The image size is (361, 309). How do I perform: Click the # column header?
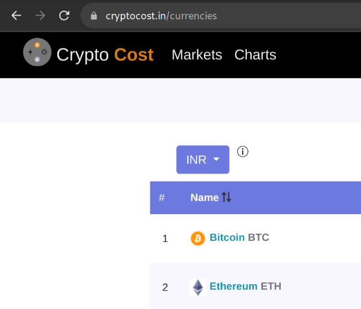161,197
